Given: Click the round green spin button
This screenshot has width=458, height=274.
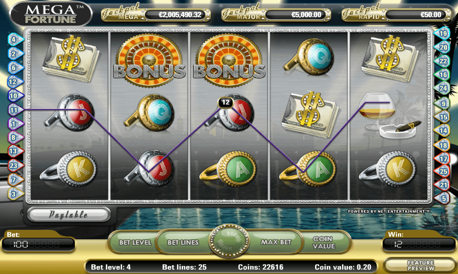Looking at the screenshot, I should [230, 241].
